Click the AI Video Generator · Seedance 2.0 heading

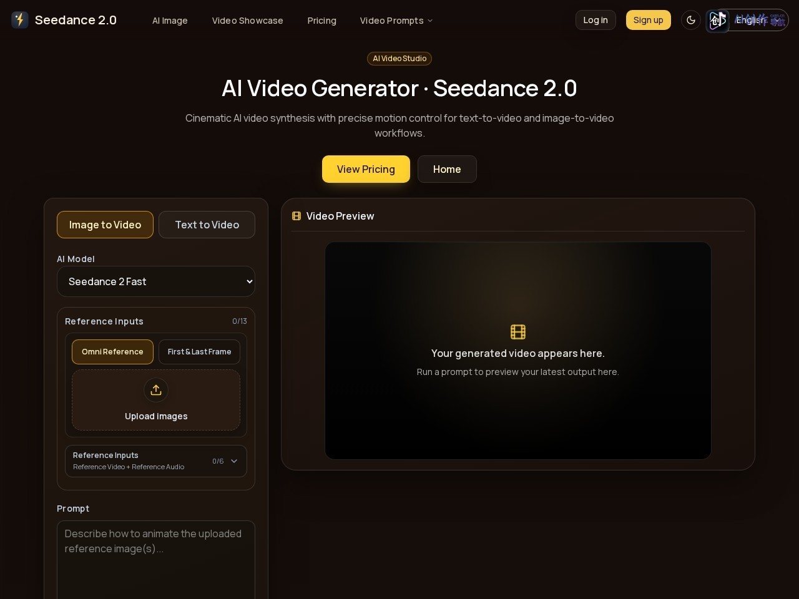399,88
